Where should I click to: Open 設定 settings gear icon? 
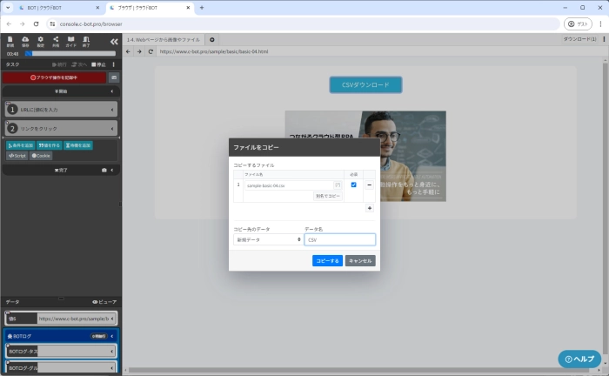(40, 41)
